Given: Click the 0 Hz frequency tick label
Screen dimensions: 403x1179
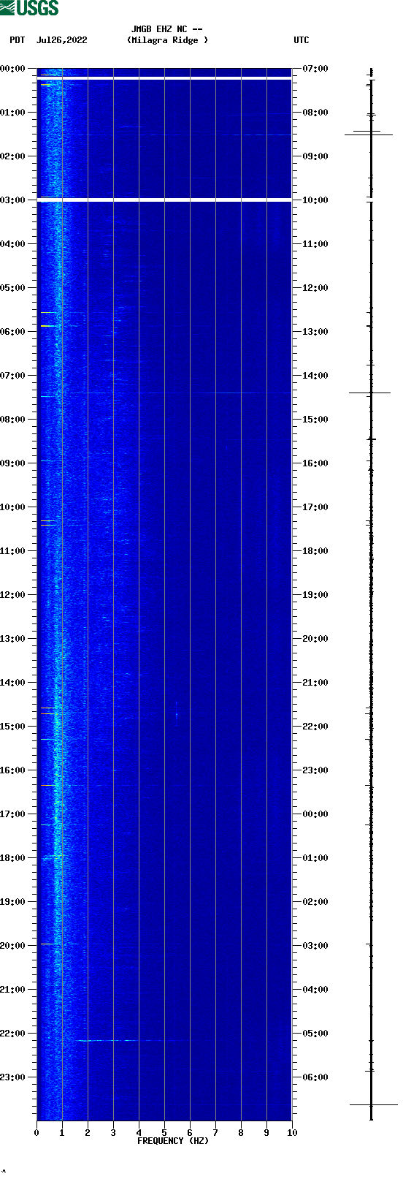Looking at the screenshot, I should click(x=37, y=1133).
